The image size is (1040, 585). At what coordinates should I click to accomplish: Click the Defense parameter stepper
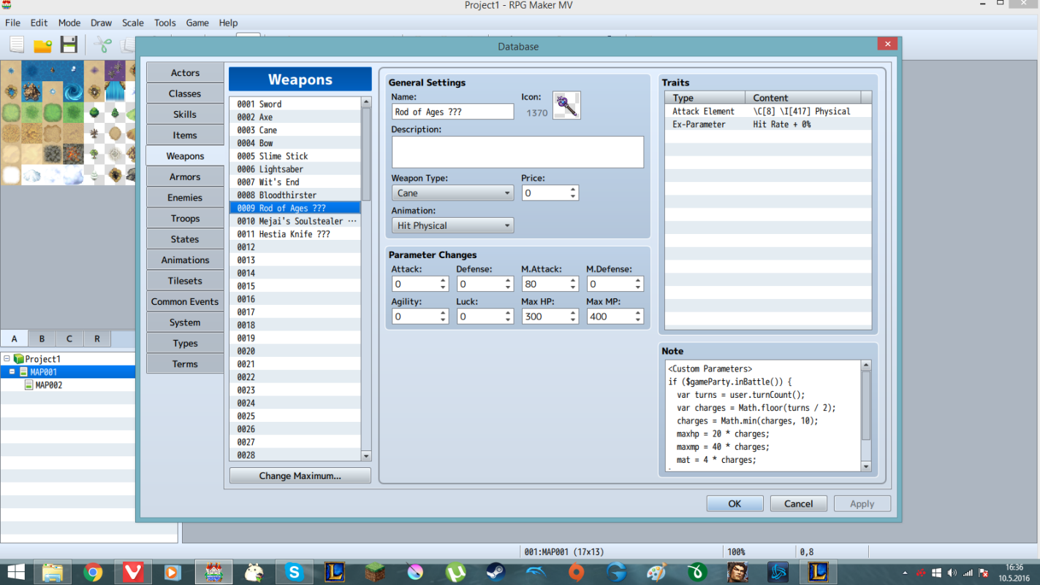tap(485, 284)
